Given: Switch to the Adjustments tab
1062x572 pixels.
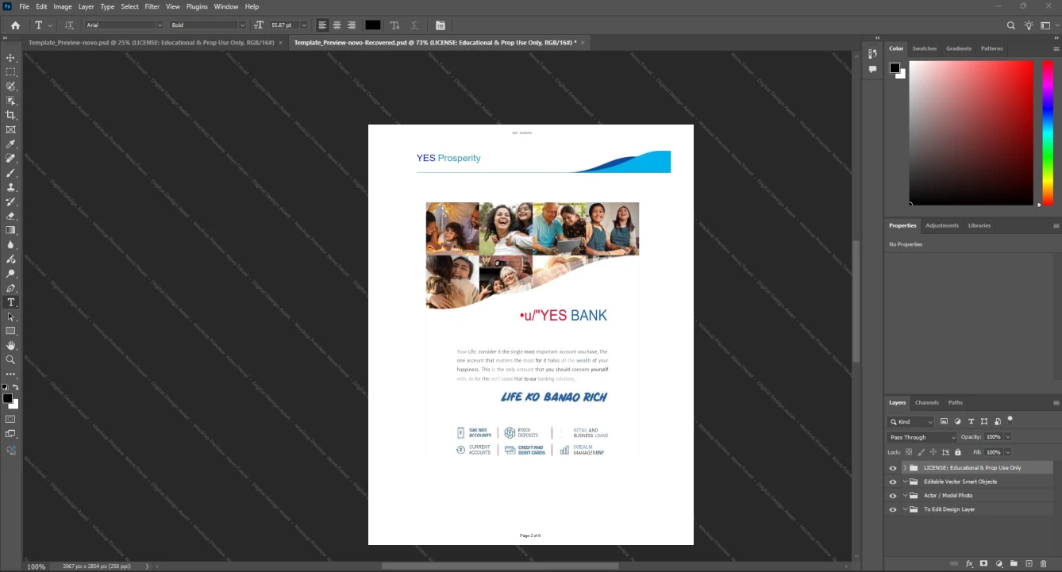Looking at the screenshot, I should (942, 225).
